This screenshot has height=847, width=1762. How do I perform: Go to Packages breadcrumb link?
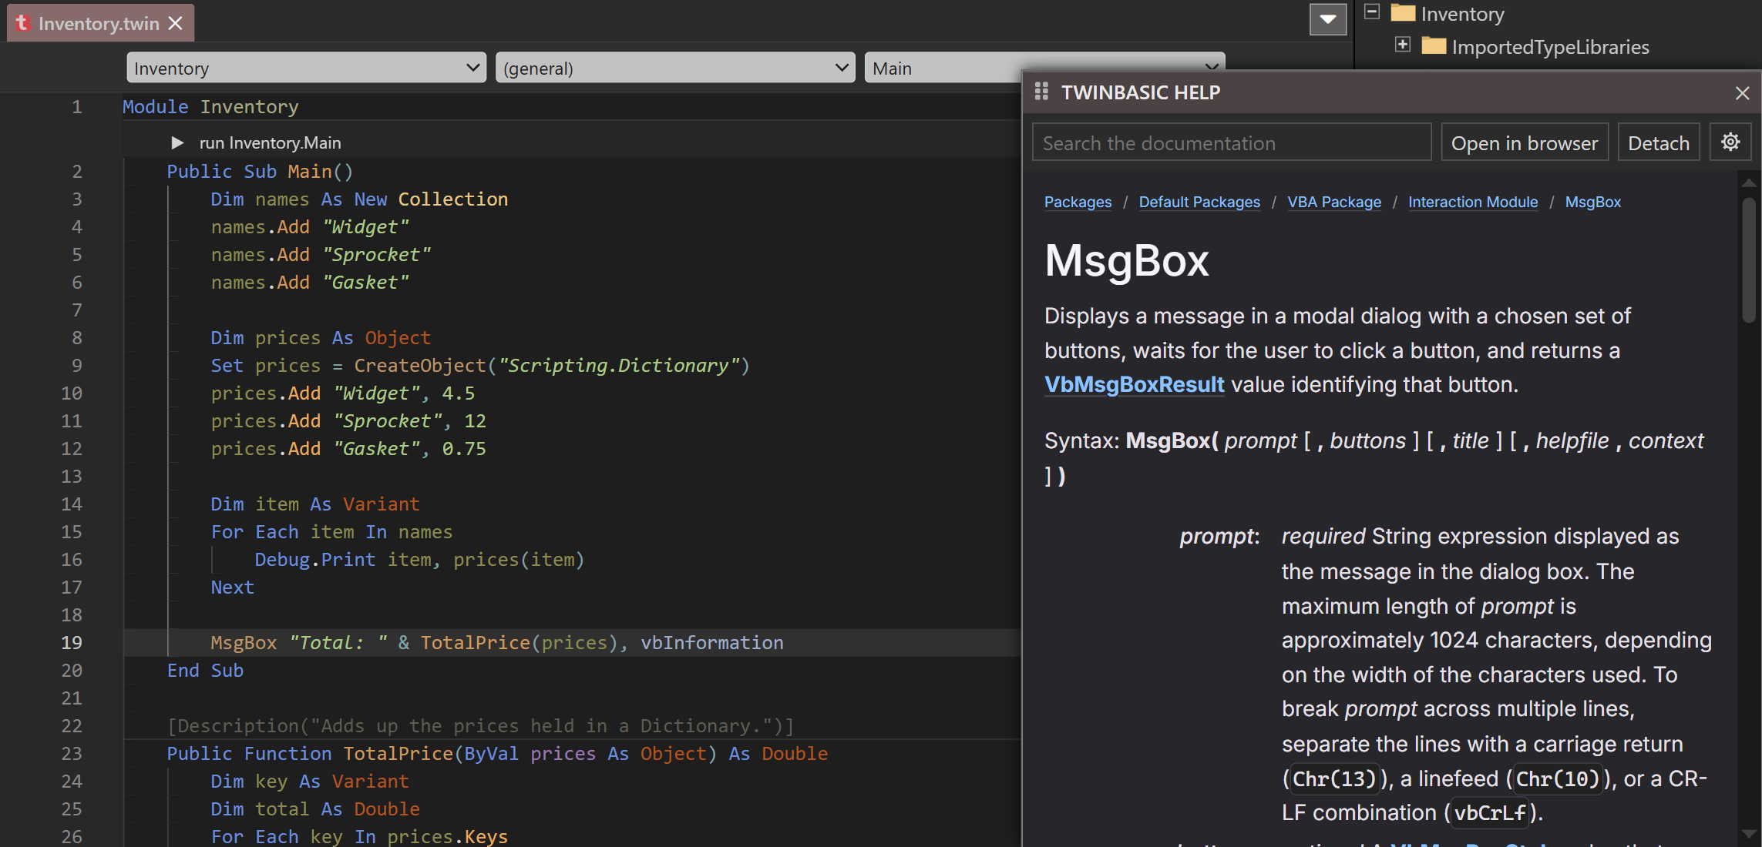(1078, 202)
